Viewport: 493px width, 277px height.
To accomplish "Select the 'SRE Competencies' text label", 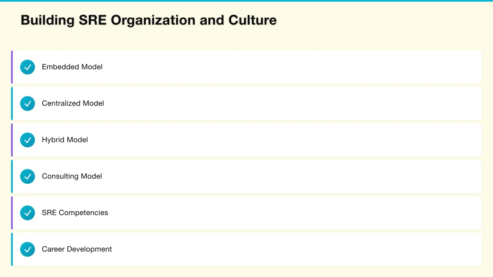I will [x=75, y=213].
